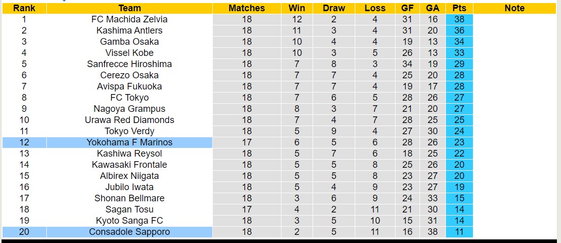Open the FC Machida Zelvia team link
Image resolution: width=561 pixels, height=243 pixels.
pyautogui.click(x=129, y=19)
